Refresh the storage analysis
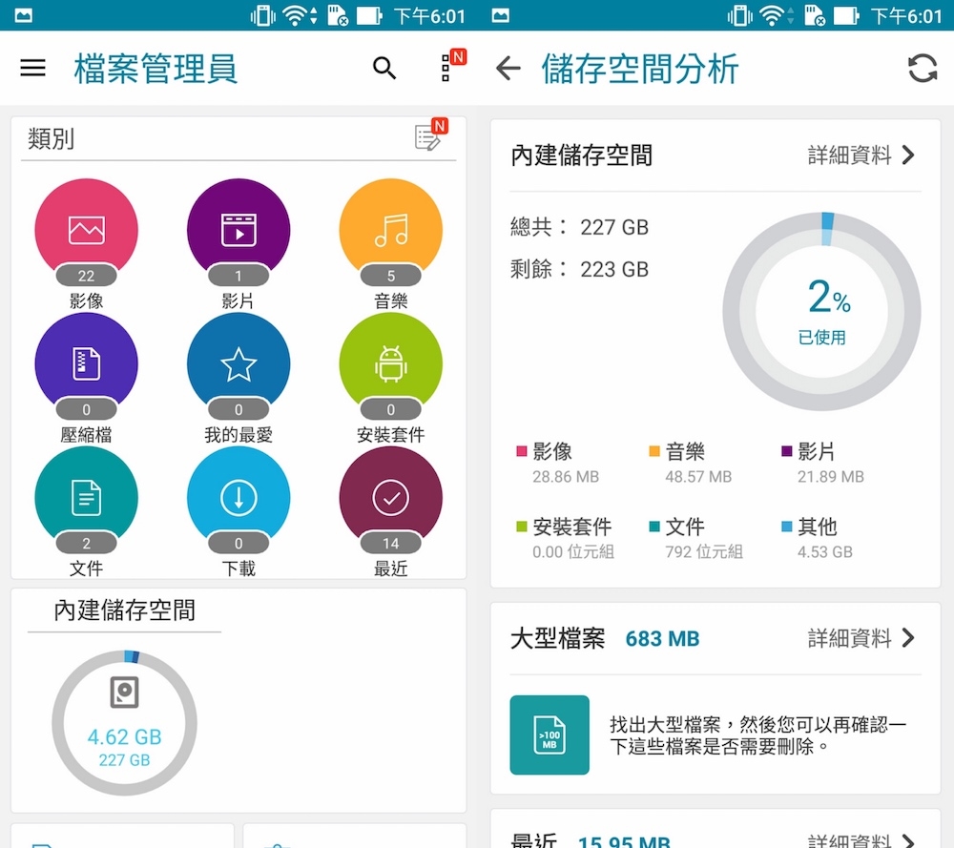 pyautogui.click(x=922, y=69)
